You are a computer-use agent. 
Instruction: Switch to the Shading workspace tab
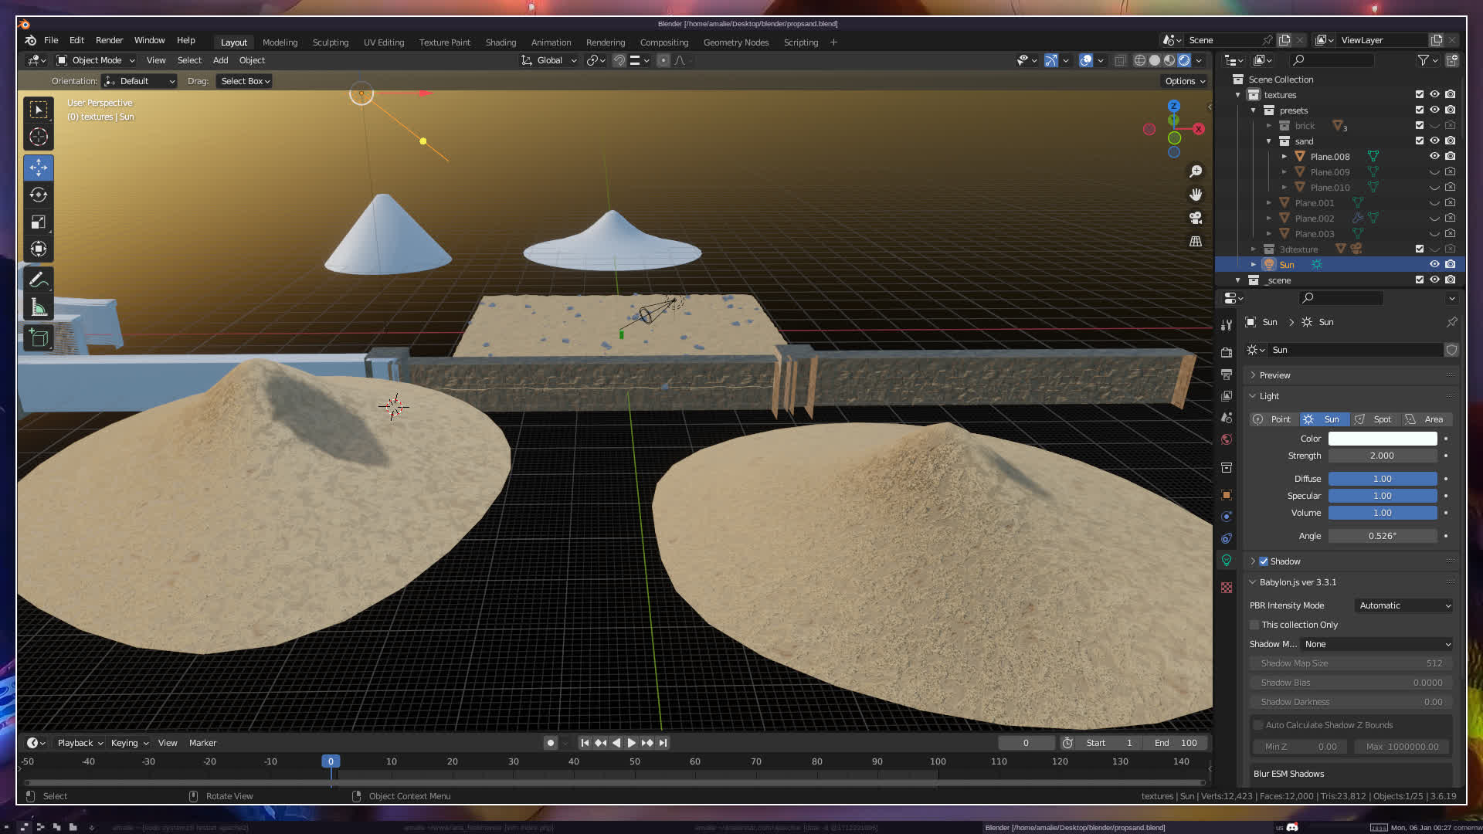pyautogui.click(x=501, y=42)
